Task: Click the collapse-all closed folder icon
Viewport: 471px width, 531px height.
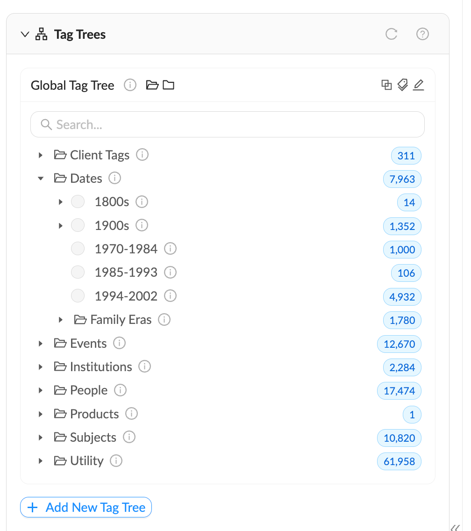Action: coord(168,85)
